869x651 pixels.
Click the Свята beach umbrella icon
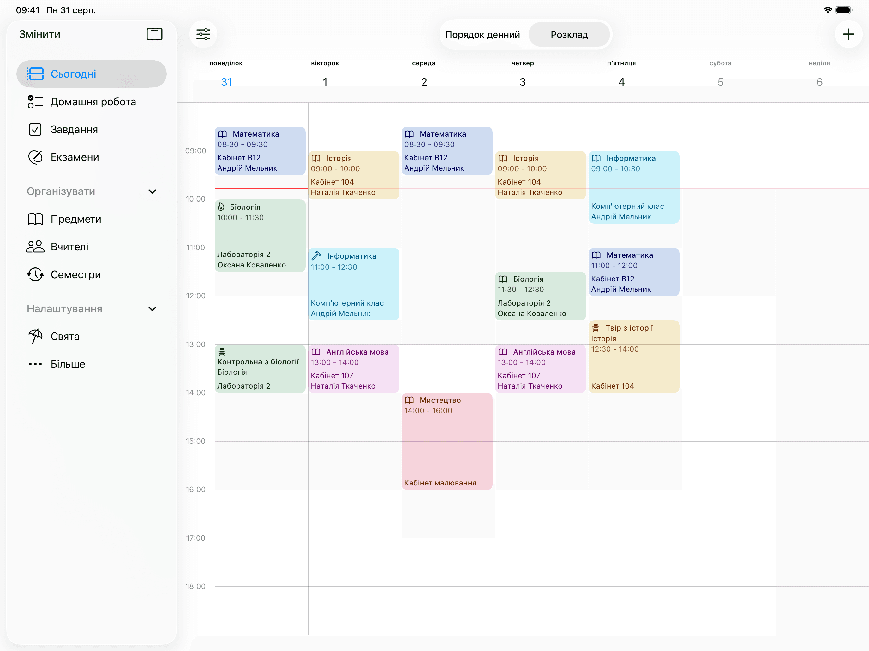[35, 336]
